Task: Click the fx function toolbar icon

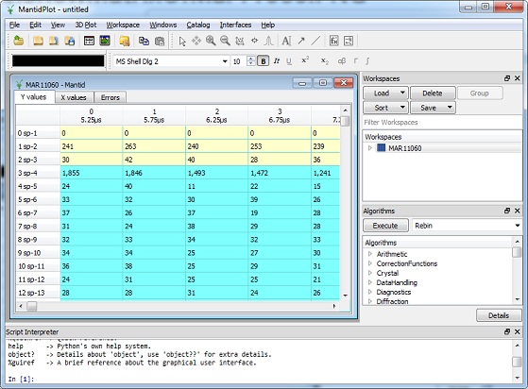Action: (333, 41)
